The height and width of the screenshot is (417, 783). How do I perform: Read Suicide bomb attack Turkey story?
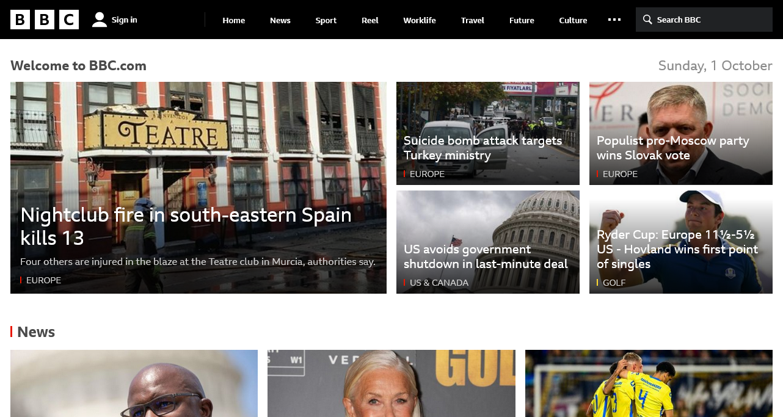(483, 148)
